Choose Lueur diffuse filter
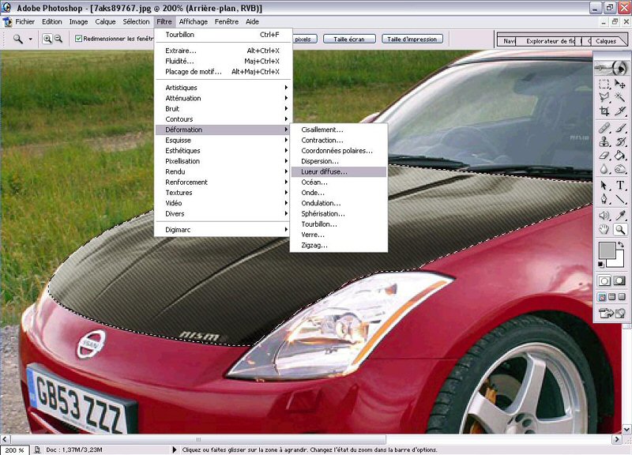Viewport: 632px width, 455px height. point(339,171)
